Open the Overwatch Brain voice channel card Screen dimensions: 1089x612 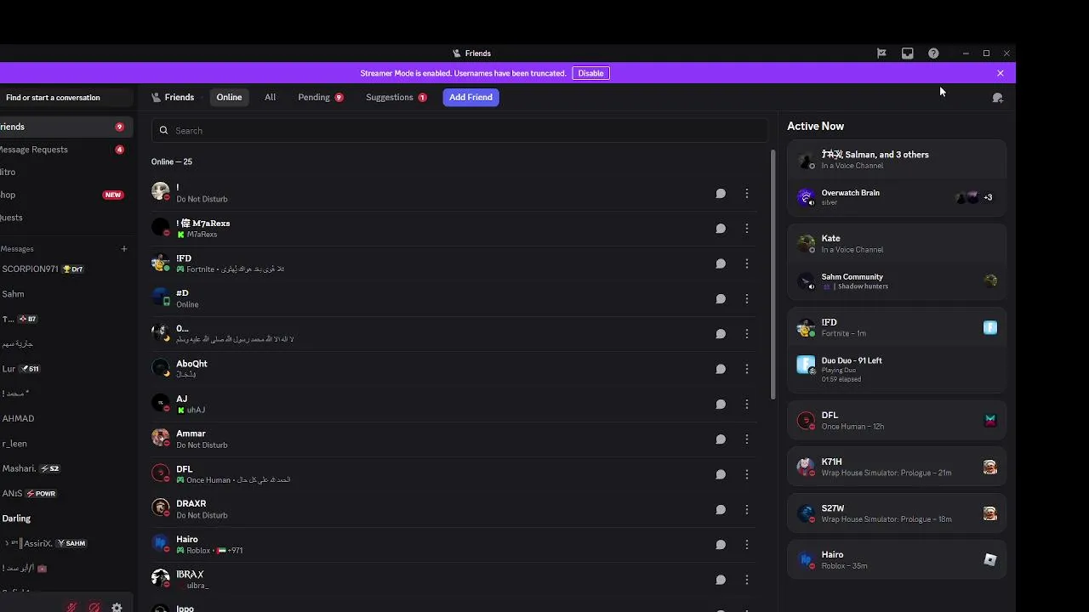point(897,197)
